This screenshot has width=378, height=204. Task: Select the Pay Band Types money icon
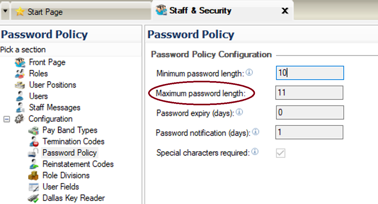coord(33,130)
